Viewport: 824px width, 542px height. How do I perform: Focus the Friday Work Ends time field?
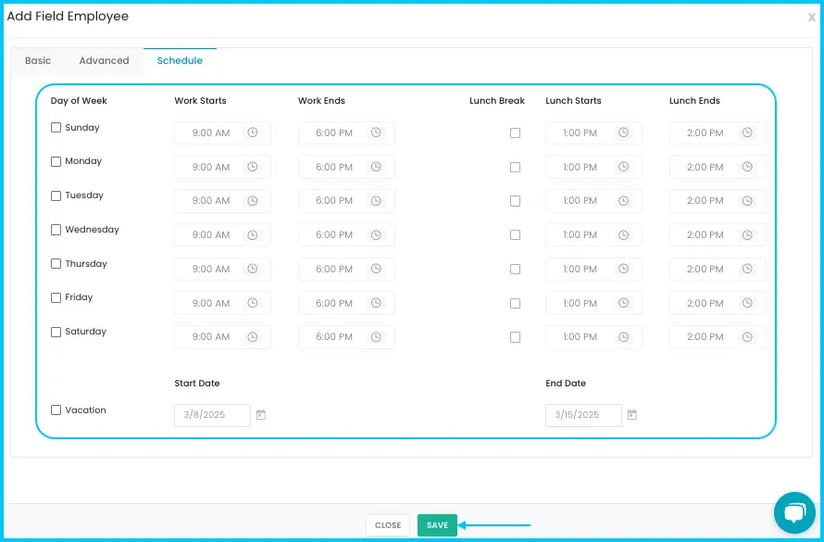(346, 303)
